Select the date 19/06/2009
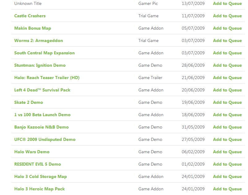 [x=193, y=102]
